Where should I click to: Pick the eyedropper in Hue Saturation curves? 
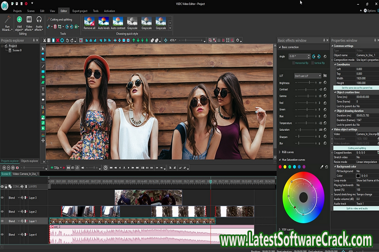[x=321, y=167]
